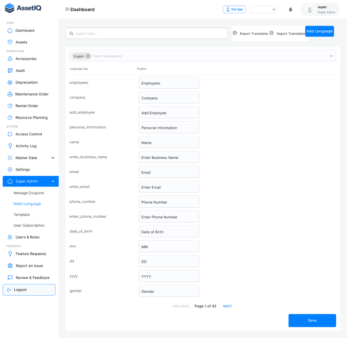Click the Audit QR icon
Screen dimensions: 347x338
(10, 71)
